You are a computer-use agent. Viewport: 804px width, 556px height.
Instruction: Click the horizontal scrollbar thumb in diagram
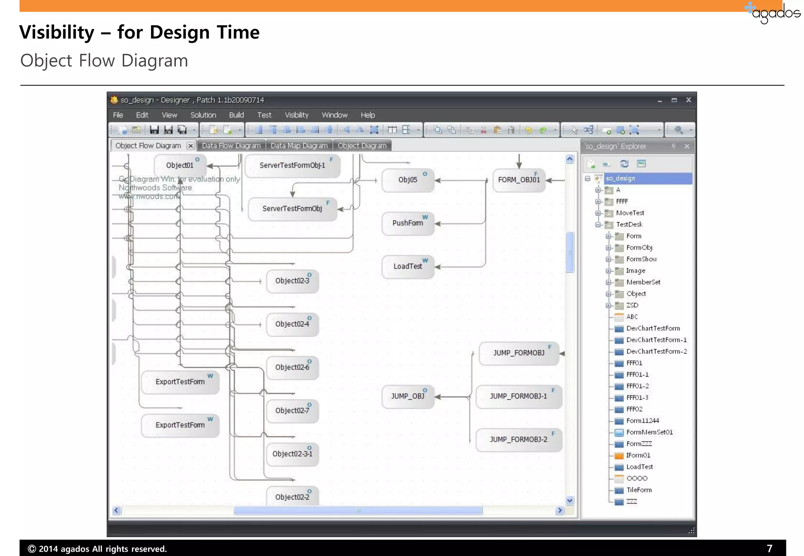pyautogui.click(x=358, y=511)
